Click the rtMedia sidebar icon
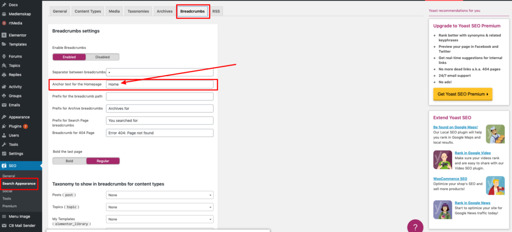Viewport: 512px width, 232px height. coord(4,23)
